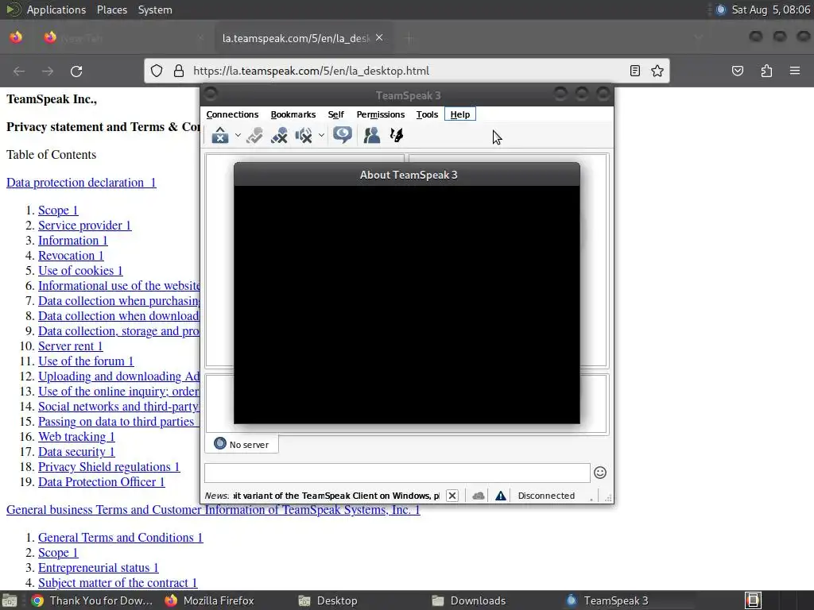Image resolution: width=814 pixels, height=610 pixels.
Task: Close the la.teamspeak.com tab
Action: point(379,37)
